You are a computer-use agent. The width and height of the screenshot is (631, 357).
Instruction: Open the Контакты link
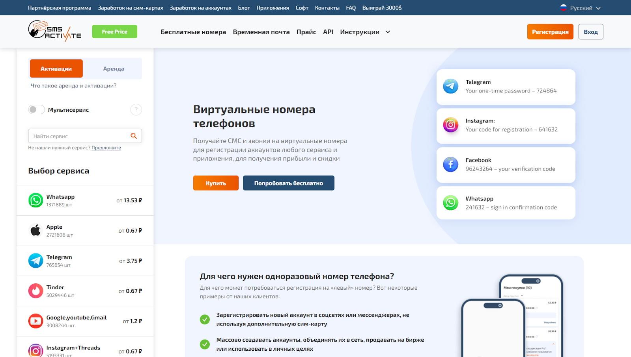coord(327,8)
